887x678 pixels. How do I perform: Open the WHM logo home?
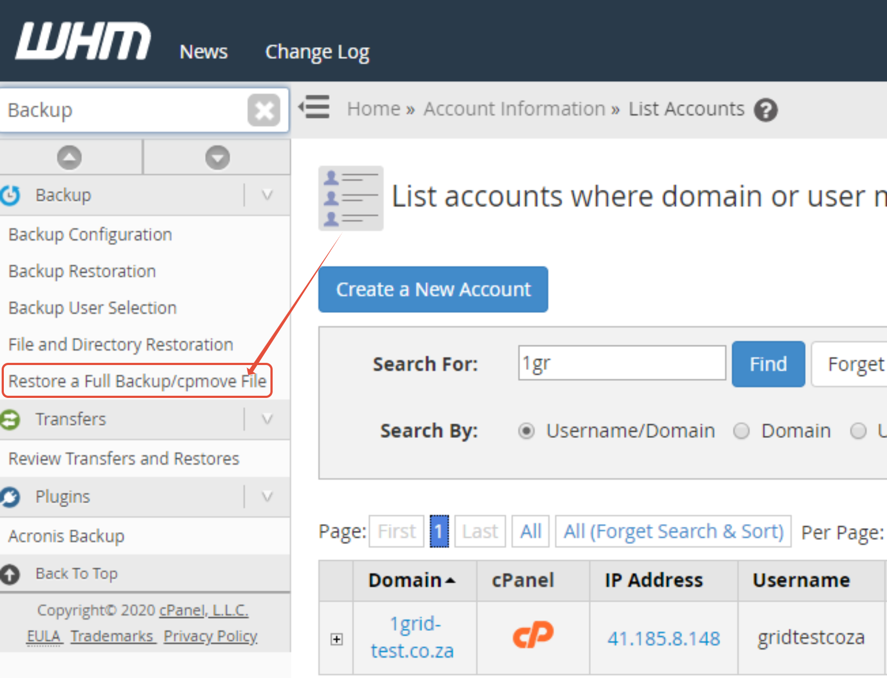pos(83,41)
